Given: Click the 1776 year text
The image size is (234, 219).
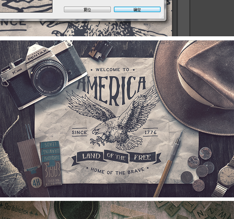Looking at the screenshot, I should (150, 132).
